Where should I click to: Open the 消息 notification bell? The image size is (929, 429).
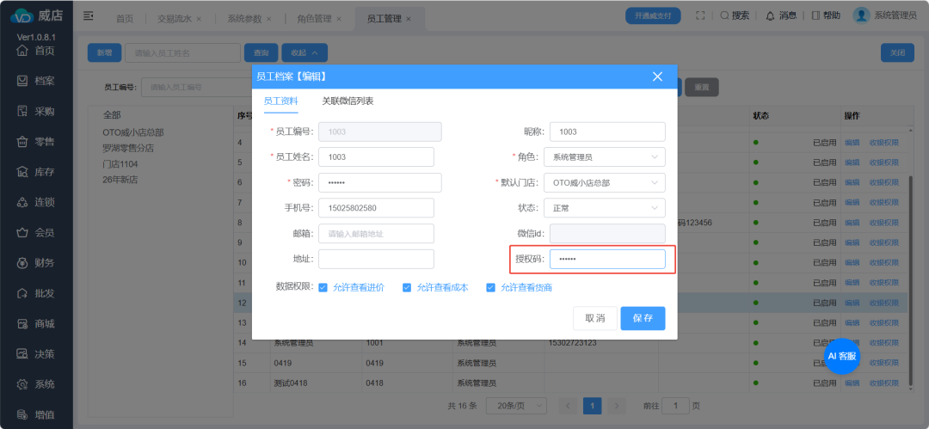pyautogui.click(x=761, y=15)
